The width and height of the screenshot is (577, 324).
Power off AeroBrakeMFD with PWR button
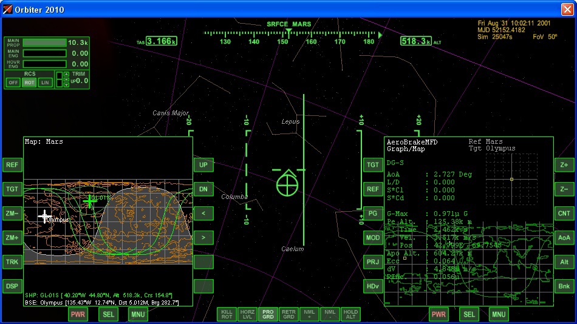(439, 314)
